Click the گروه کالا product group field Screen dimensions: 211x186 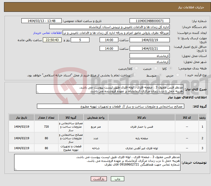click(x=111, y=106)
